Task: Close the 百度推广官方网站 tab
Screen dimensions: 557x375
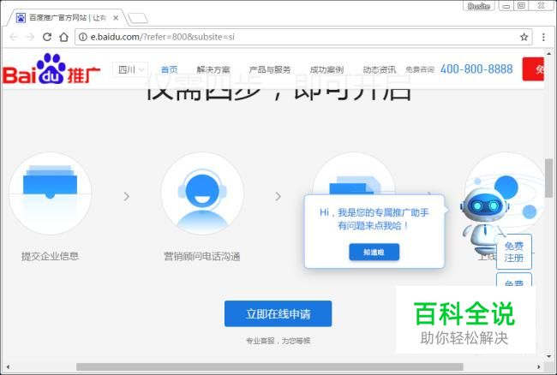Action: coord(116,18)
